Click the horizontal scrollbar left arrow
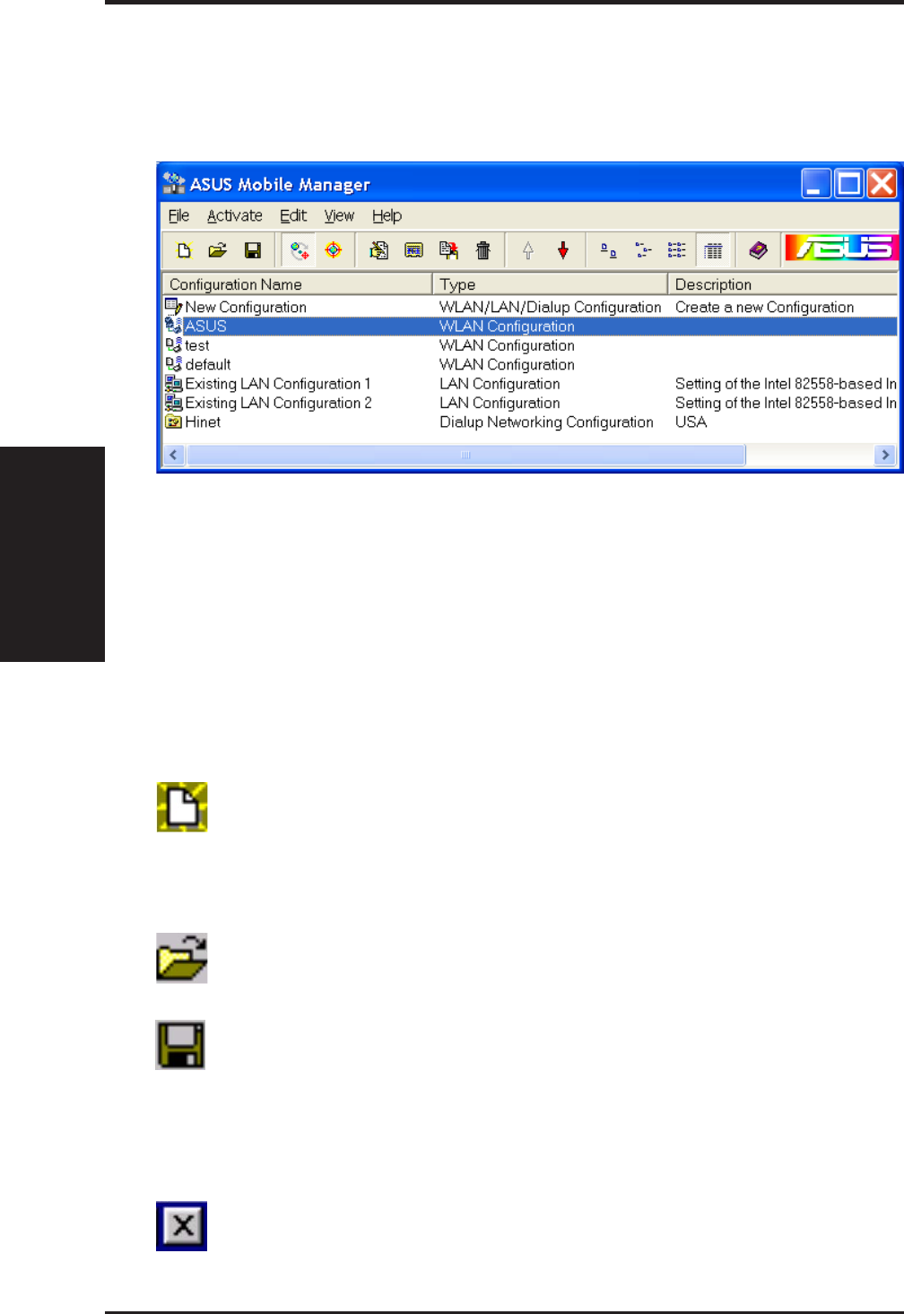Viewport: 904px width, 1314px height. pyautogui.click(x=173, y=455)
